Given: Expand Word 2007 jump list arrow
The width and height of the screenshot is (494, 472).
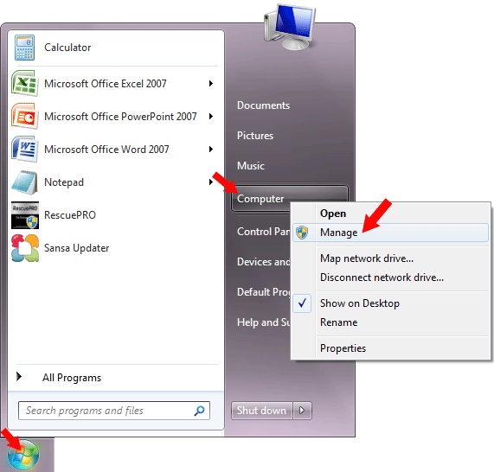Looking at the screenshot, I should point(211,149).
